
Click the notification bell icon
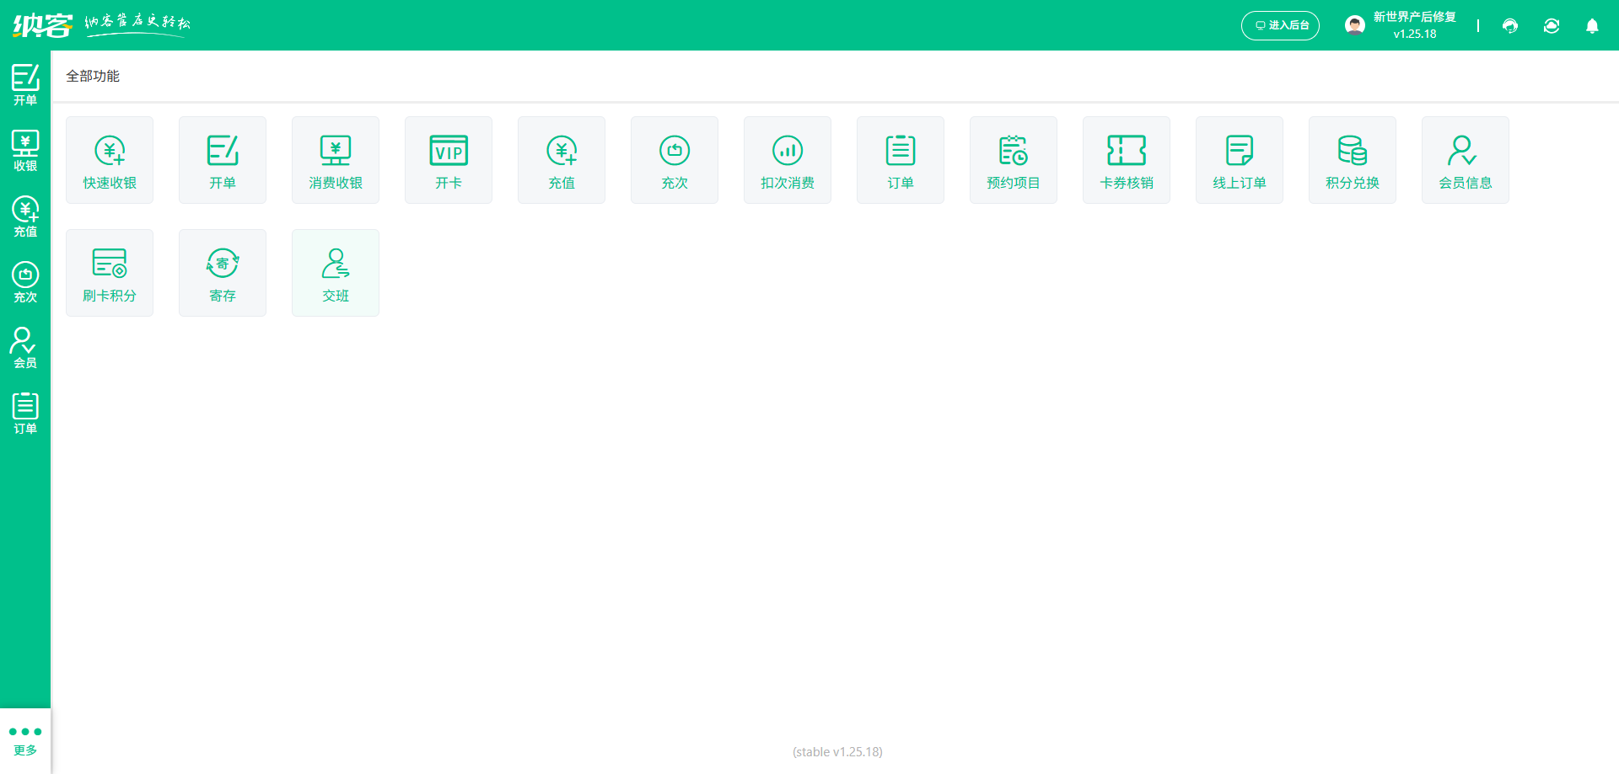(x=1592, y=26)
